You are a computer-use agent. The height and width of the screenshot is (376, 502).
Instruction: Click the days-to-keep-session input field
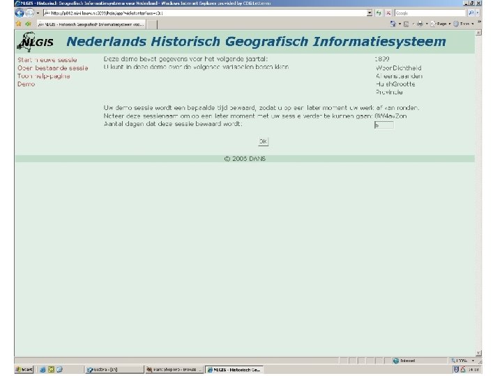(x=383, y=125)
